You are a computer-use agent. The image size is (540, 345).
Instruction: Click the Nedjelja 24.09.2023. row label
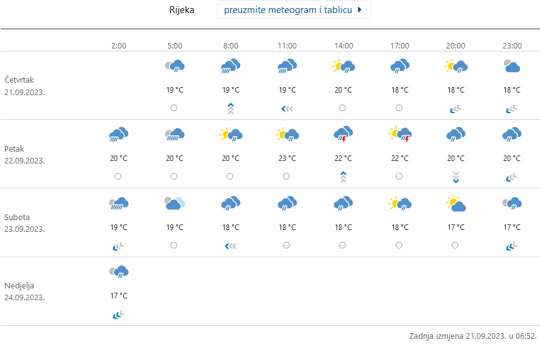[25, 292]
